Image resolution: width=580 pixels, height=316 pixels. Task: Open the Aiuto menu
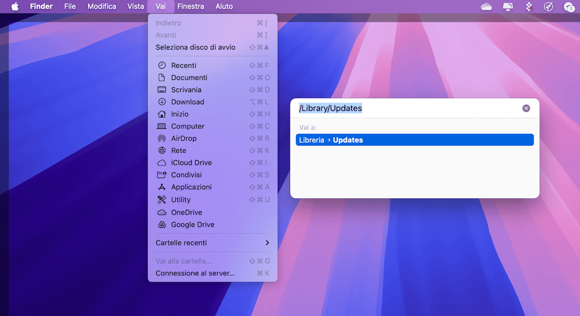coord(224,6)
